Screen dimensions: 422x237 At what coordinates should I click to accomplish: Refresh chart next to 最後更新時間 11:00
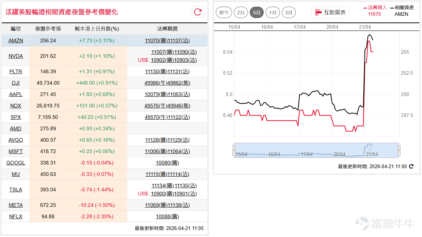411,166
